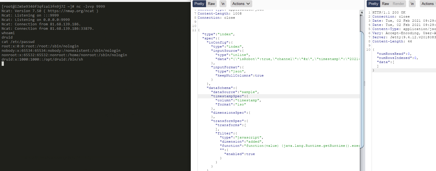Viewport: 436px width, 171px height.
Task: Switch request panel to Raw tab
Action: 211,4
